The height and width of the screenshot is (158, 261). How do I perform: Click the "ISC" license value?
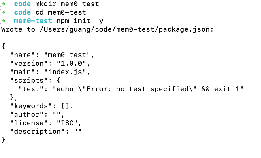pos(67,123)
